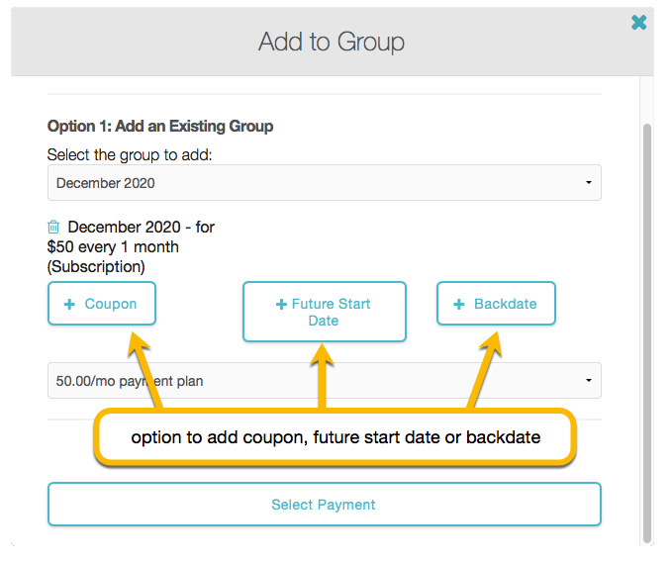Image resolution: width=670 pixels, height=562 pixels.
Task: Click the trash icon beside December 2020
Action: click(x=54, y=228)
